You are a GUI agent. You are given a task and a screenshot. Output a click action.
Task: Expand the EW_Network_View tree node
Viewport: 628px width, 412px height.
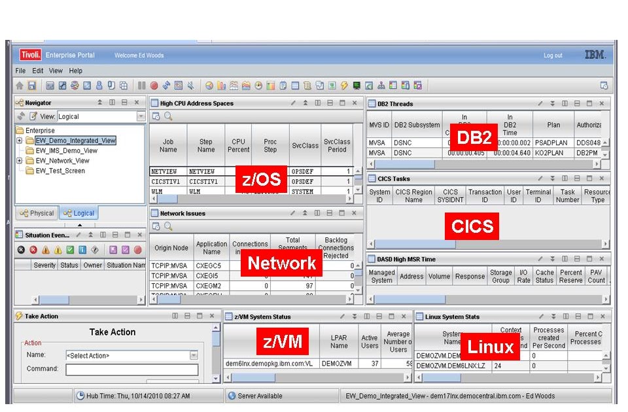coord(19,161)
